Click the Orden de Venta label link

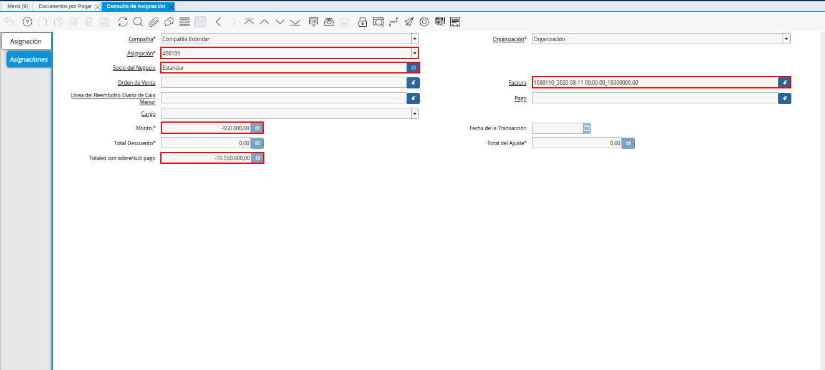click(x=137, y=83)
